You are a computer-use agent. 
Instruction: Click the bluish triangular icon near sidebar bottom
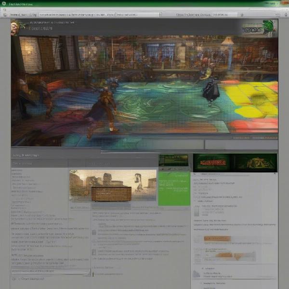coord(197,274)
